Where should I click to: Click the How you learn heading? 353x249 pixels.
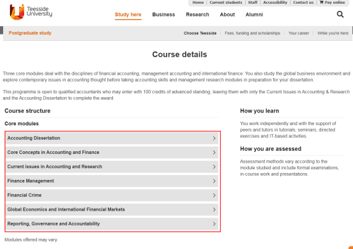point(260,110)
